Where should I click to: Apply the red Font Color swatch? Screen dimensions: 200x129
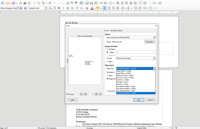click(x=92, y=8)
